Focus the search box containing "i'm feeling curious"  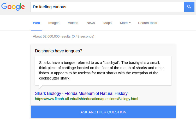(107, 7)
